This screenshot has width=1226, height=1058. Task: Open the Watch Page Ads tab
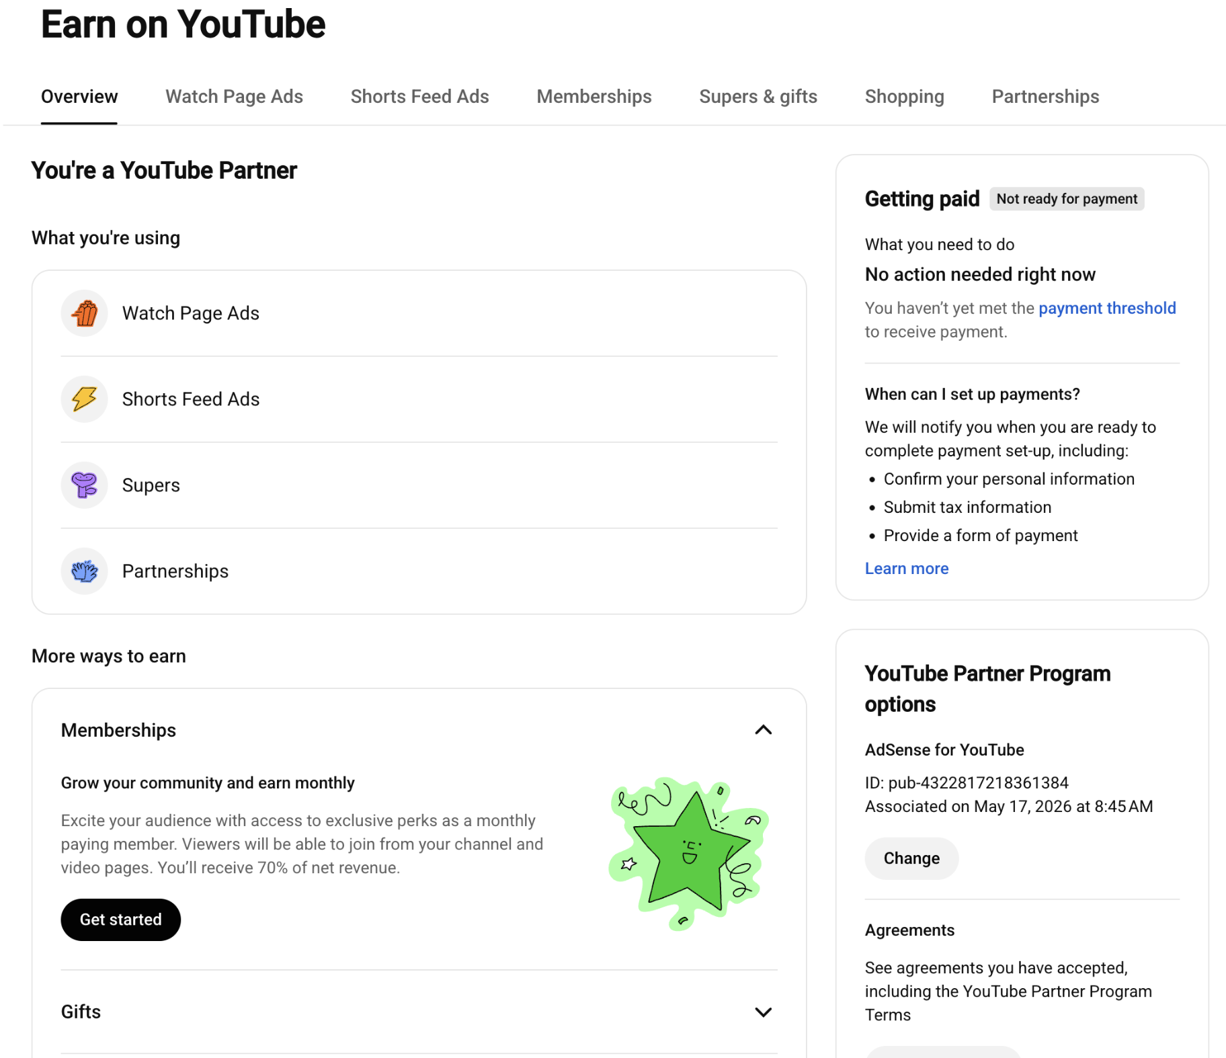click(x=235, y=97)
